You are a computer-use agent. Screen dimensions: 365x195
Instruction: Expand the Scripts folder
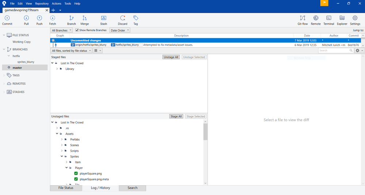(62, 151)
